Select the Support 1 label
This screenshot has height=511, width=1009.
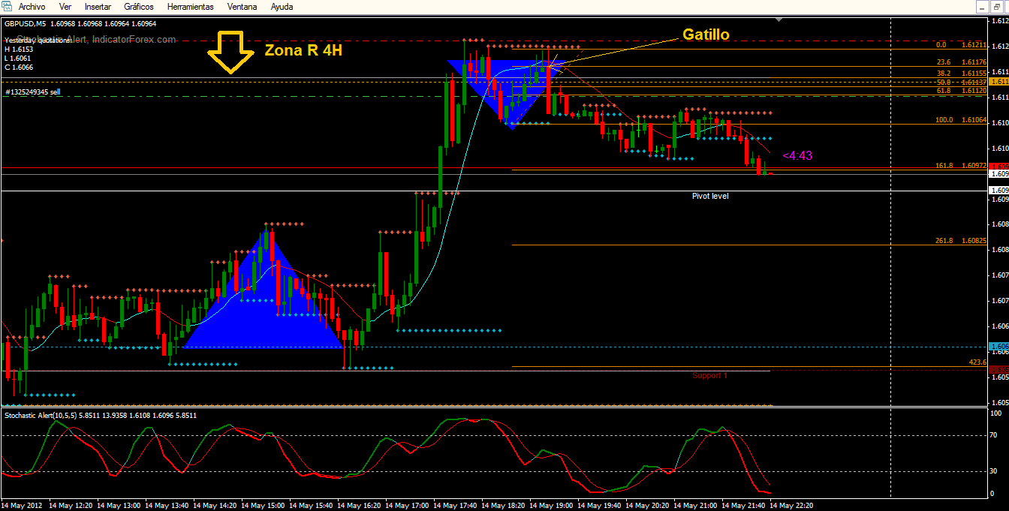(x=709, y=375)
